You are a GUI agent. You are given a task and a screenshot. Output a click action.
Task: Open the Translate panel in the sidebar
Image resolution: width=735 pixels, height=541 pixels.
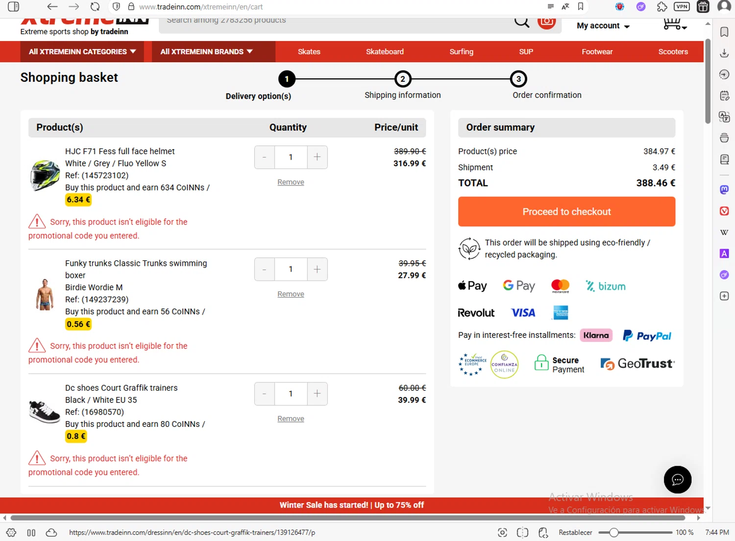724,117
